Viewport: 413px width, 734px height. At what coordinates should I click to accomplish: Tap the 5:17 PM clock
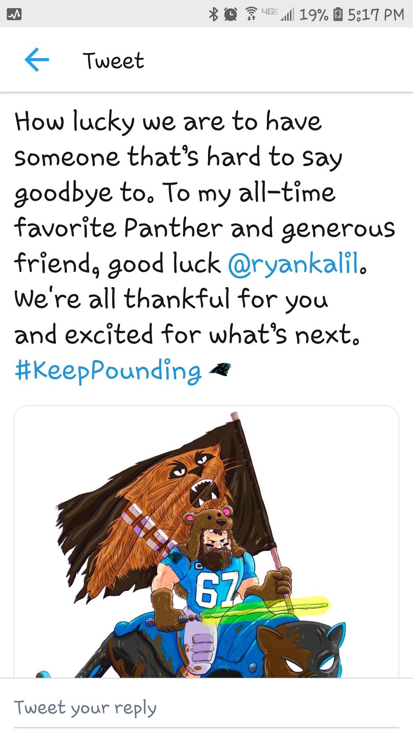376,15
